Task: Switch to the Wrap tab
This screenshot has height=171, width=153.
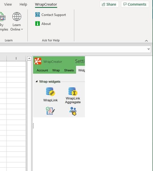Action: tap(56, 70)
